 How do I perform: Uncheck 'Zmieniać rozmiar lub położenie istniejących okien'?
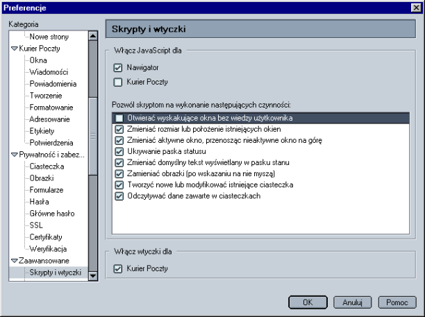[x=119, y=129]
